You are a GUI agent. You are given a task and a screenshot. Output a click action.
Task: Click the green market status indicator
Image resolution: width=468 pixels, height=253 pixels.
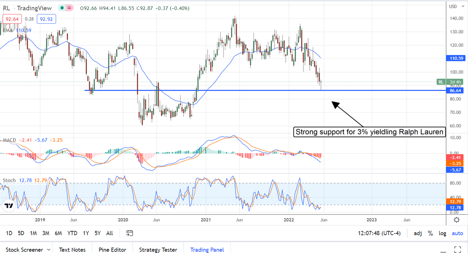(x=62, y=7)
